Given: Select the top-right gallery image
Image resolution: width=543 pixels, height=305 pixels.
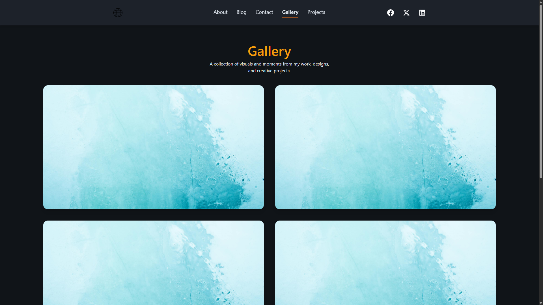Looking at the screenshot, I should tap(385, 147).
